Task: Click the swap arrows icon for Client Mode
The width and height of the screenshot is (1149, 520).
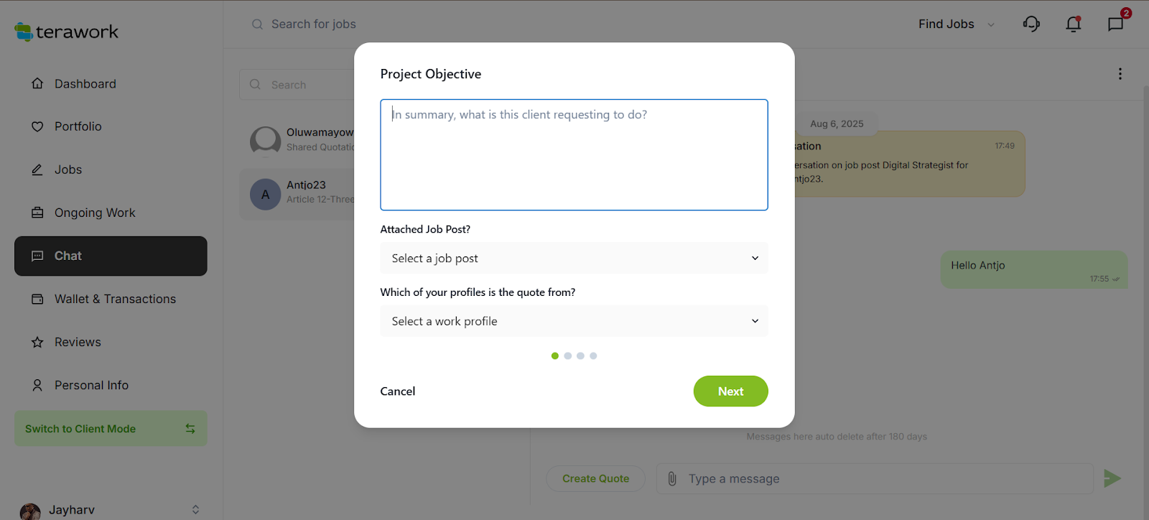Action: click(190, 429)
